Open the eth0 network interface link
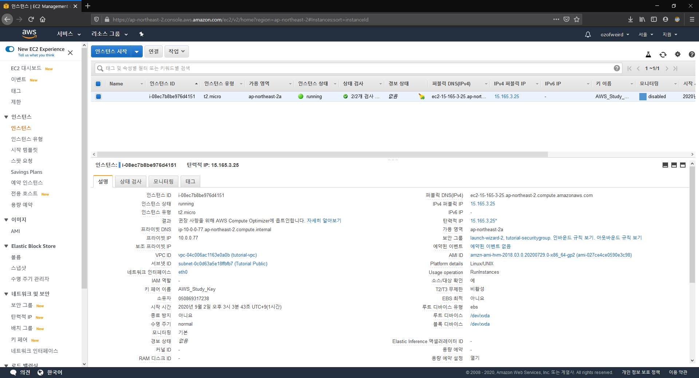Viewport: 699px width, 378px height. 183,272
